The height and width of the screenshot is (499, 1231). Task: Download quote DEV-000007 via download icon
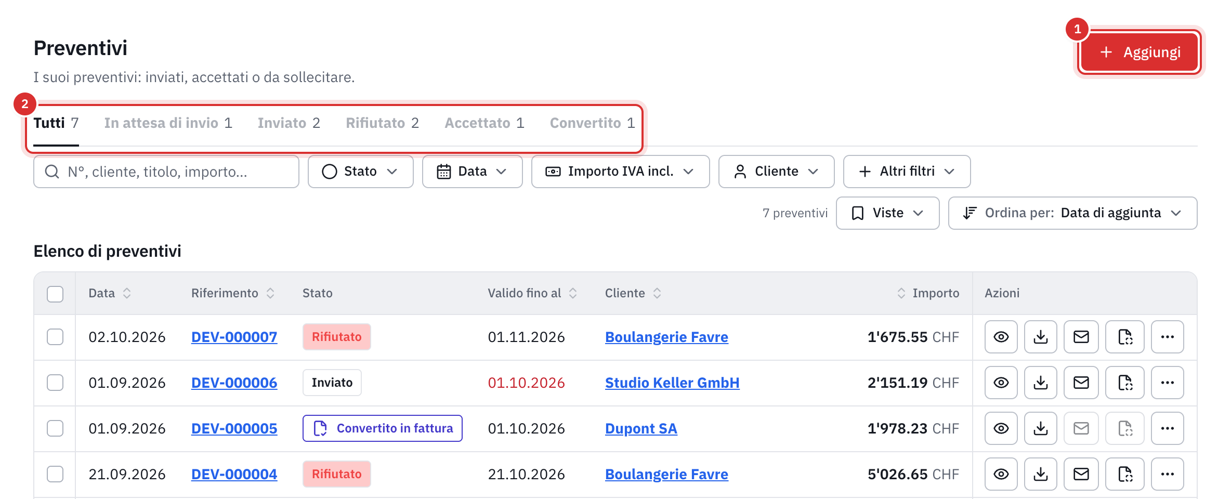point(1040,337)
